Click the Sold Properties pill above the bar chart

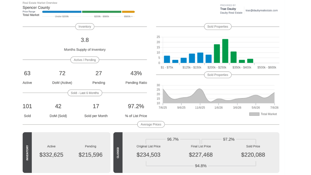click(x=218, y=26)
